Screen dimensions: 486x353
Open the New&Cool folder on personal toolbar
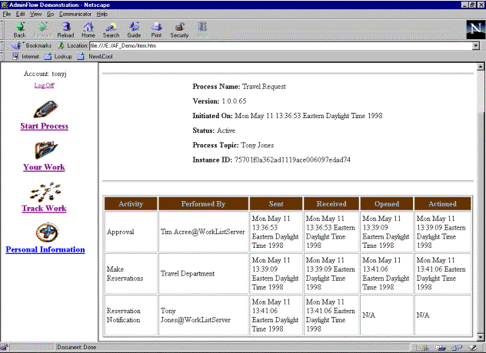pyautogui.click(x=96, y=56)
